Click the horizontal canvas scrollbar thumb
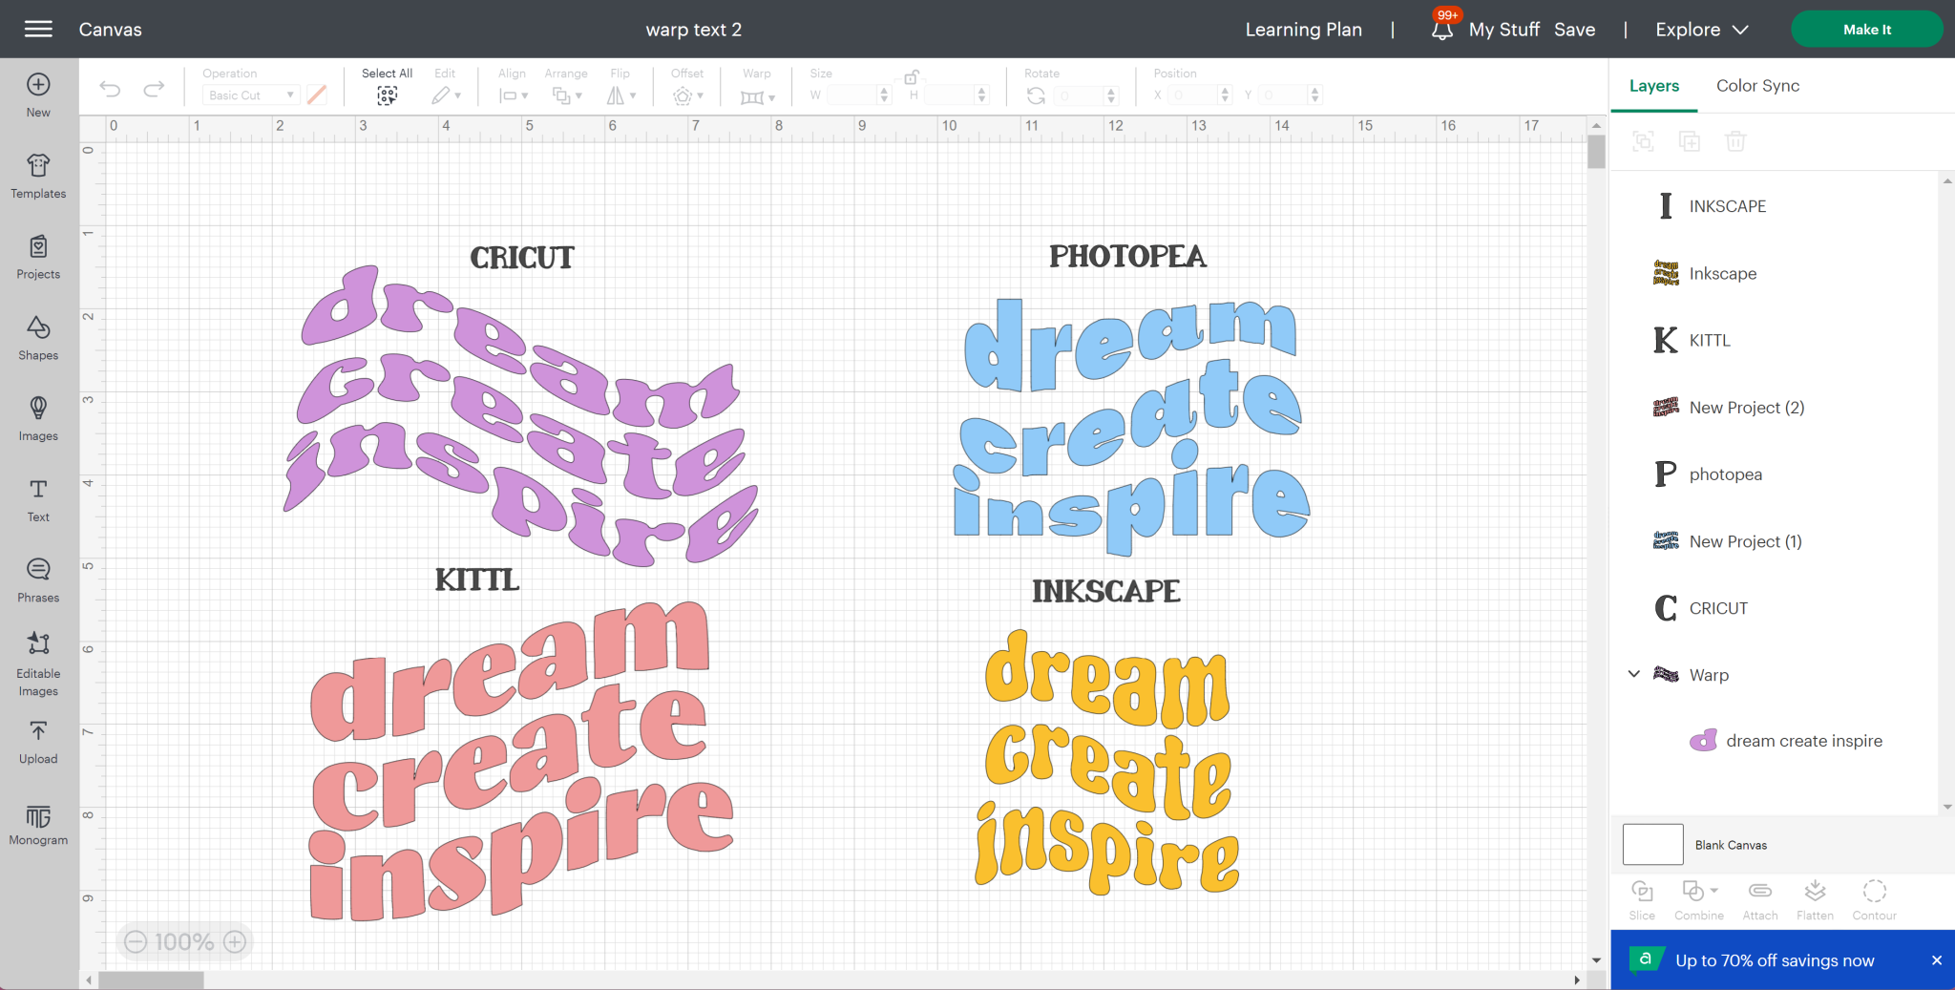1955x990 pixels. 151,980
